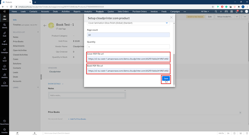249x135 pixels.
Task: Click the Add a note field
Action: point(87,95)
